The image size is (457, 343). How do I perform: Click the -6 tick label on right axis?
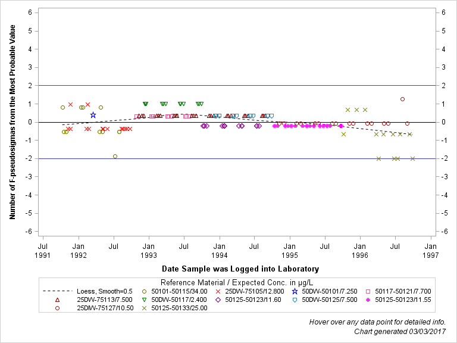[443, 232]
